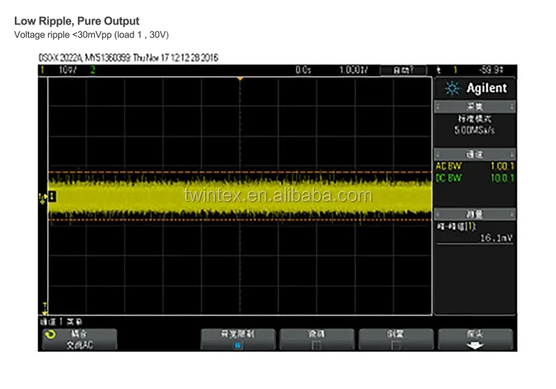This screenshot has width=556, height=389.
Task: Expand the channels panel header
Action: [474, 155]
